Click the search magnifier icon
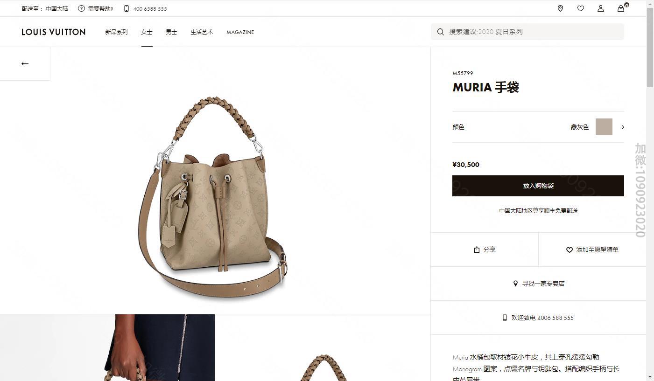Screen dimensions: 654x381 coord(440,32)
